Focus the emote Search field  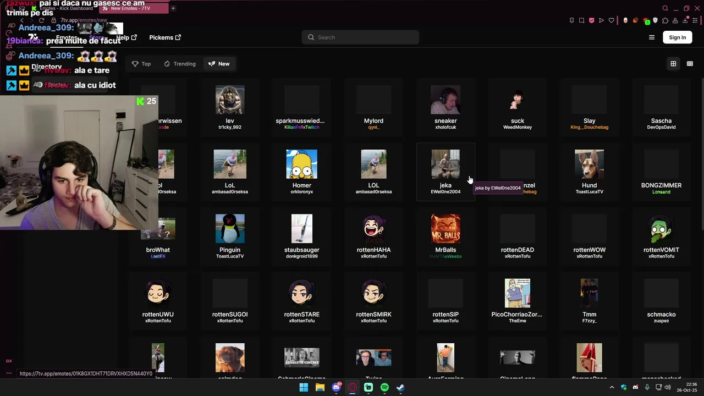coord(360,37)
